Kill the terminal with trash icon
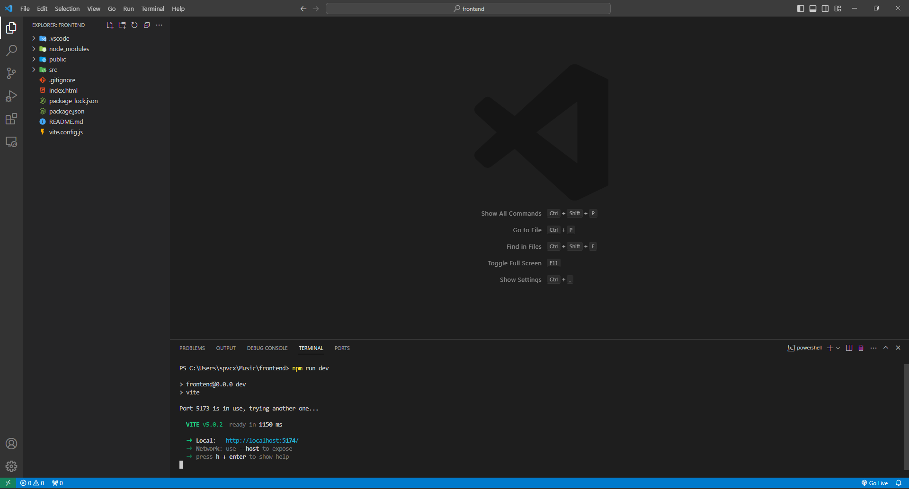909x489 pixels. coord(861,348)
